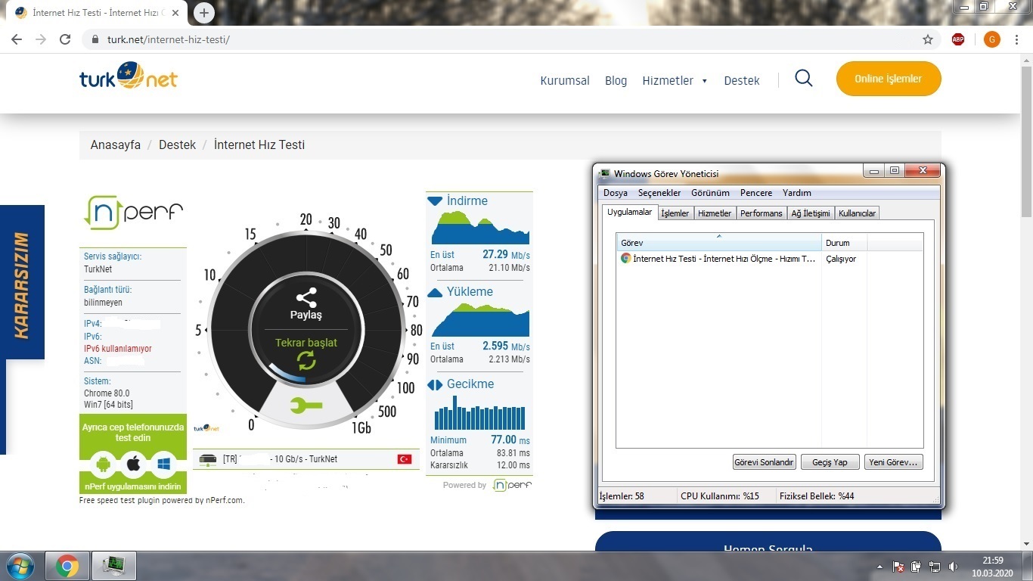Sort by Görev column header
The image size is (1033, 581).
pos(719,243)
